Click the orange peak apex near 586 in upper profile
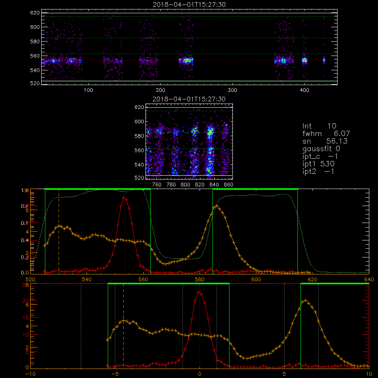The image size is (378, 378). [217, 206]
